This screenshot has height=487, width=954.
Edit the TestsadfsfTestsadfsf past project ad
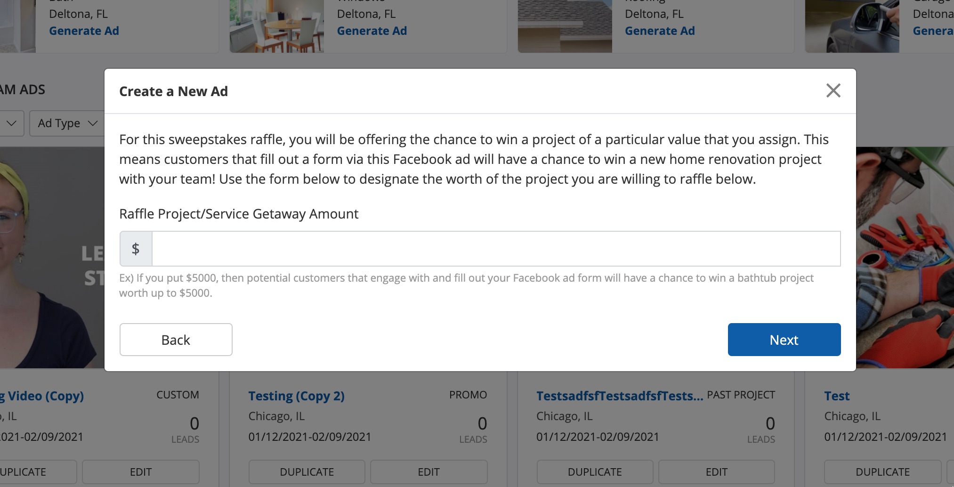pyautogui.click(x=716, y=472)
